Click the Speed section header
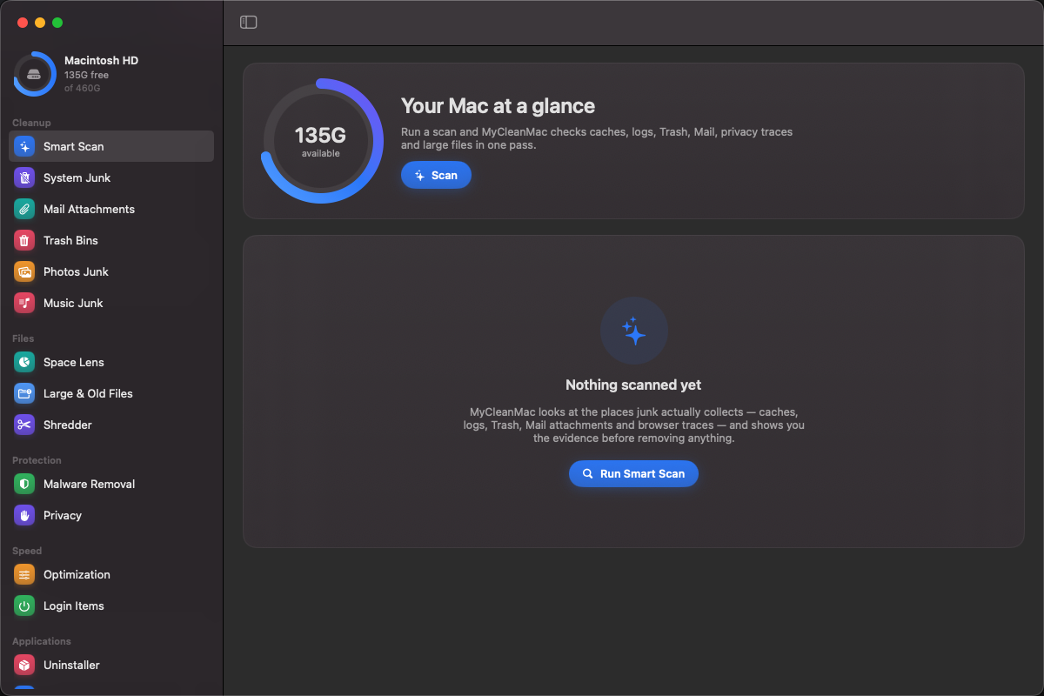Viewport: 1044px width, 696px height. [27, 551]
